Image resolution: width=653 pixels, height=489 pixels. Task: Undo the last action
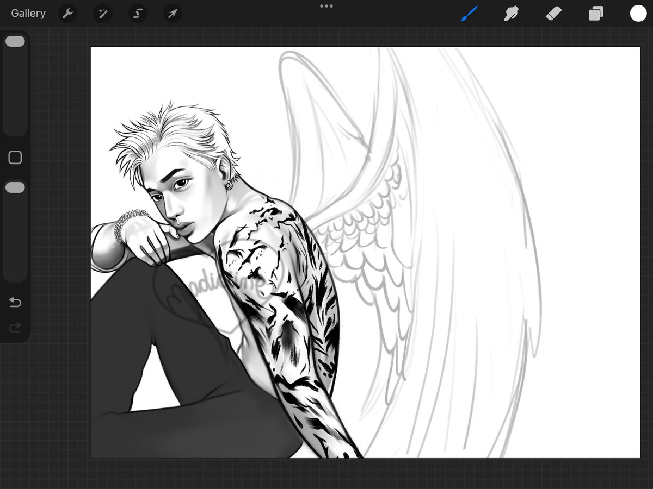tap(15, 302)
